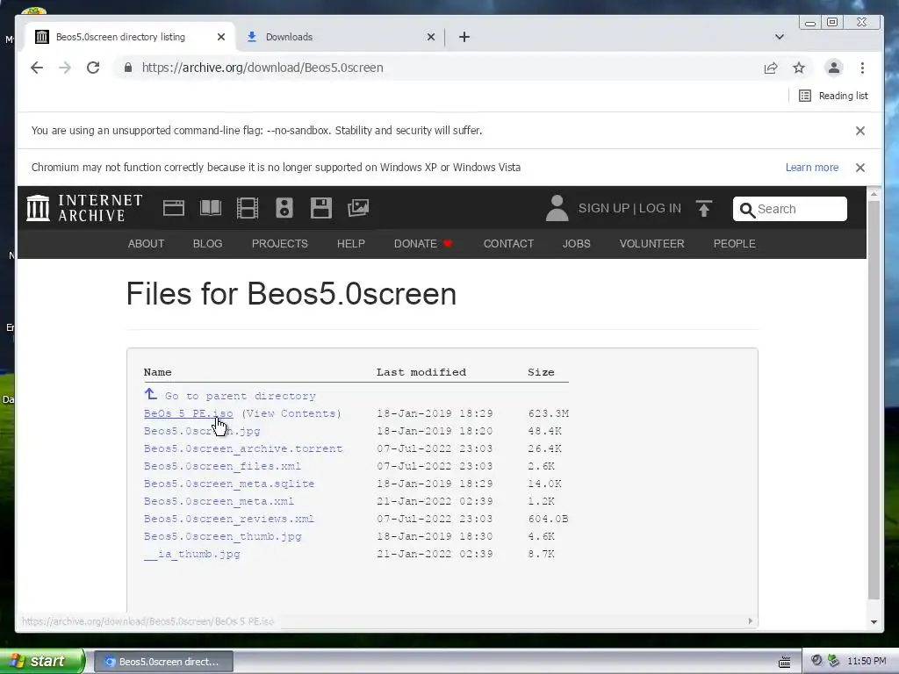Image resolution: width=899 pixels, height=674 pixels.
Task: Click the Files for Beos5.0screen heading
Action: [x=291, y=294]
